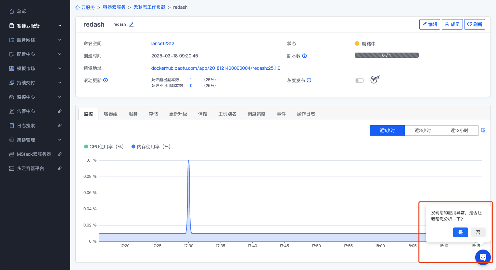Click the 服务网格 sidebar icon
Screen dimensions: 496x270
tap(12, 40)
